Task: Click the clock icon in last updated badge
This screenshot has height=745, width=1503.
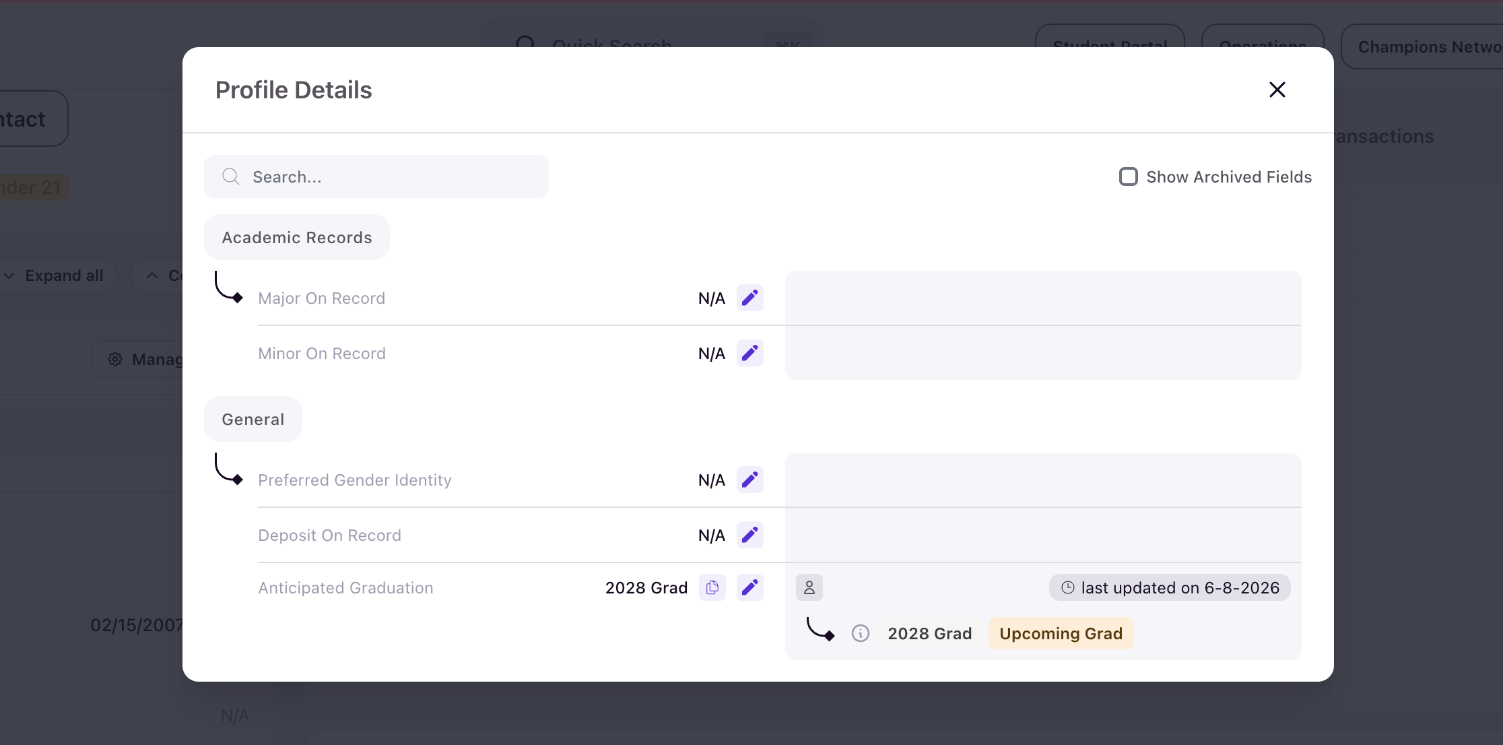Action: pyautogui.click(x=1067, y=587)
